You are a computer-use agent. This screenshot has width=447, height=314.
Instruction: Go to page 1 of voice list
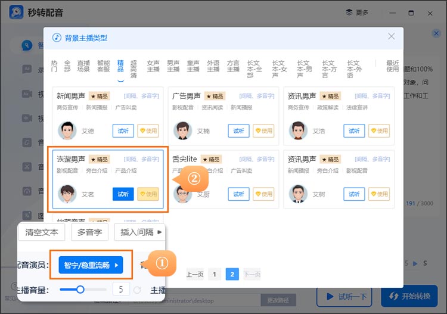(214, 274)
